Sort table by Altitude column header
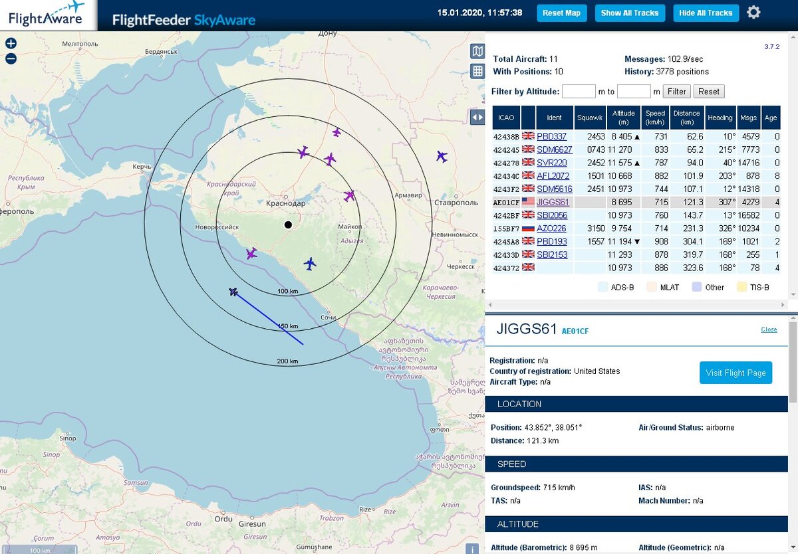 pos(624,118)
